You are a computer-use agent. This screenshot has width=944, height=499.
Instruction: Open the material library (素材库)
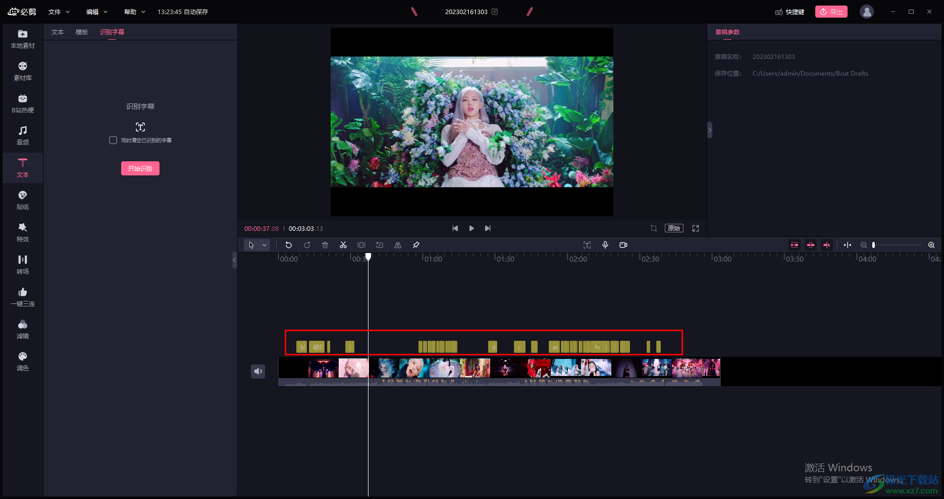23,72
